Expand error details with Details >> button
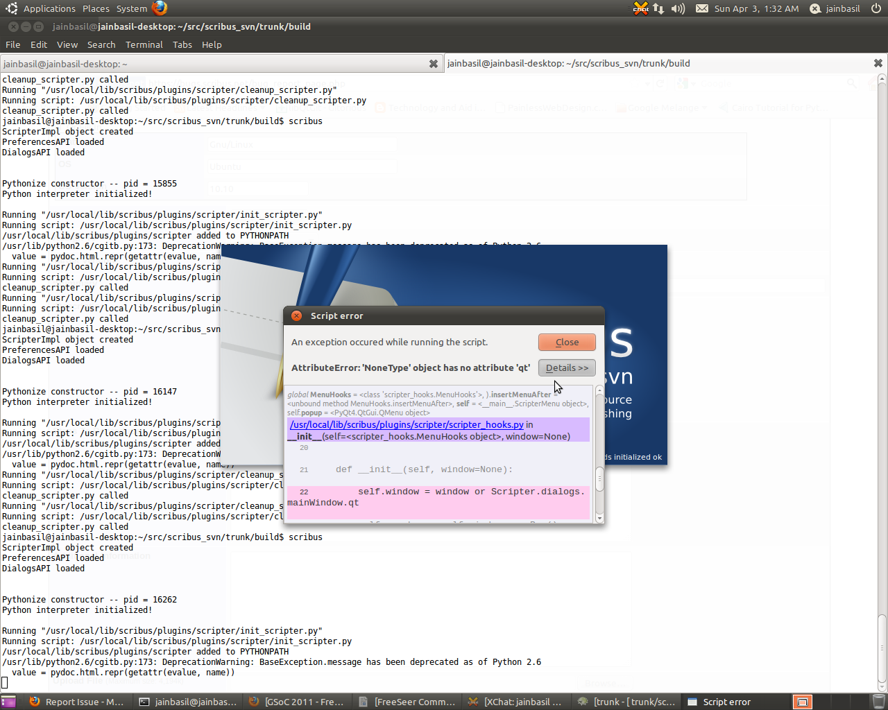 coord(566,368)
